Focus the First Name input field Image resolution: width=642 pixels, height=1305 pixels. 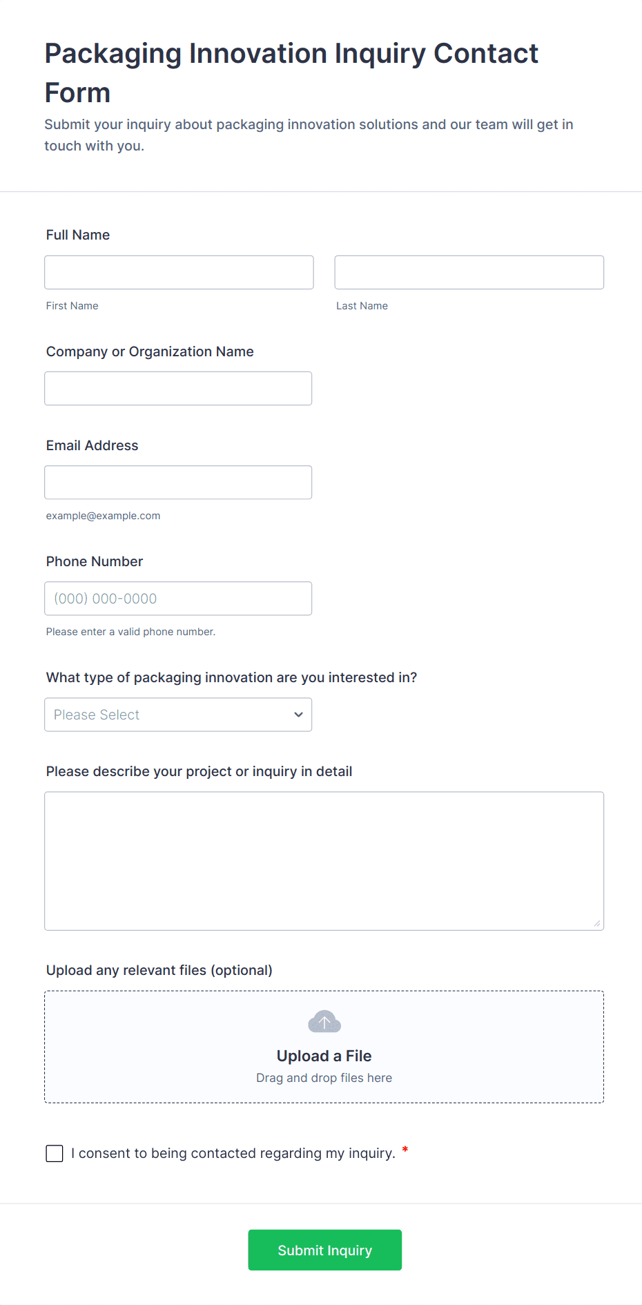(179, 273)
